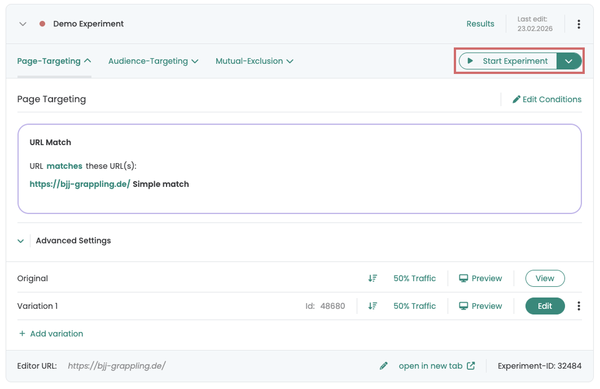Click the plus icon beside Add variation

tap(22, 334)
